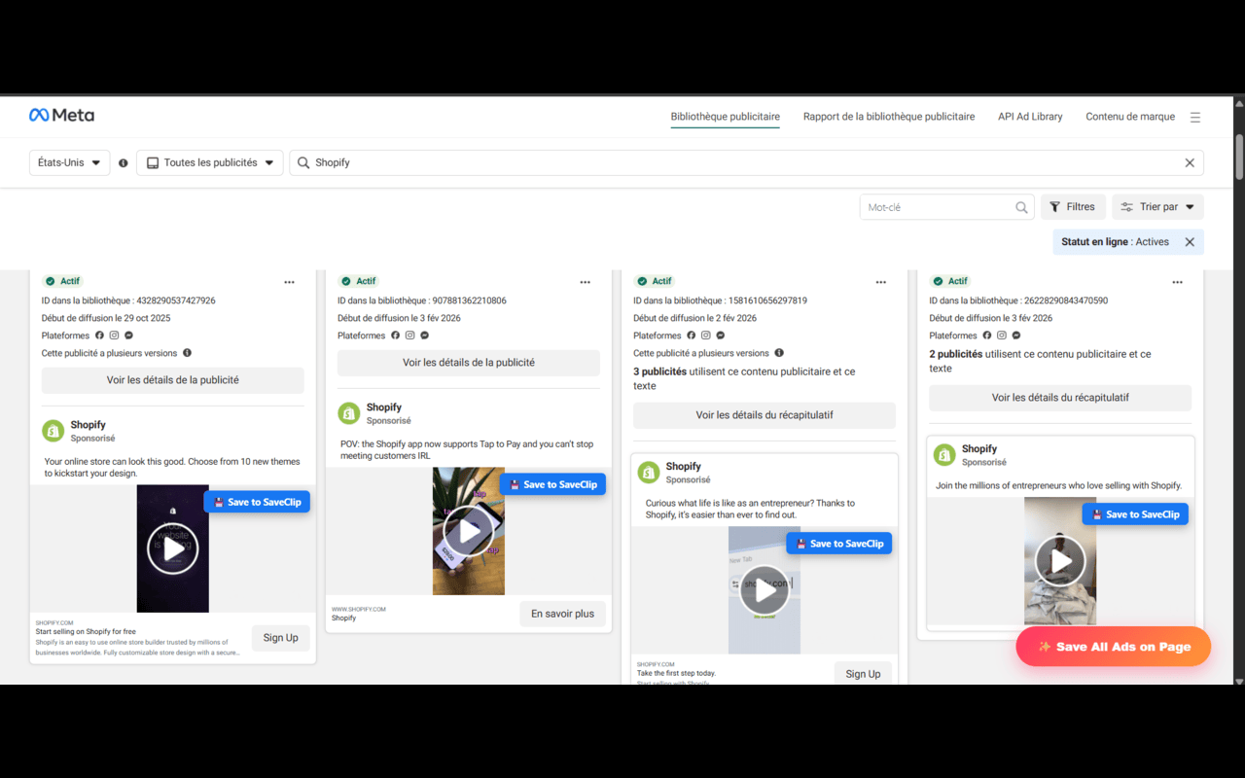Save the Tap to Pay ad to SaveClip
Image resolution: width=1245 pixels, height=778 pixels.
tap(552, 485)
